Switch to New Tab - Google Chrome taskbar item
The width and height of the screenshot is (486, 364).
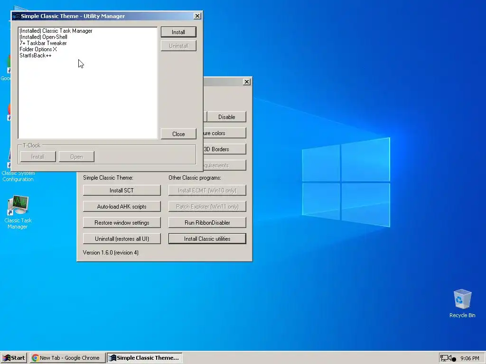coord(67,358)
